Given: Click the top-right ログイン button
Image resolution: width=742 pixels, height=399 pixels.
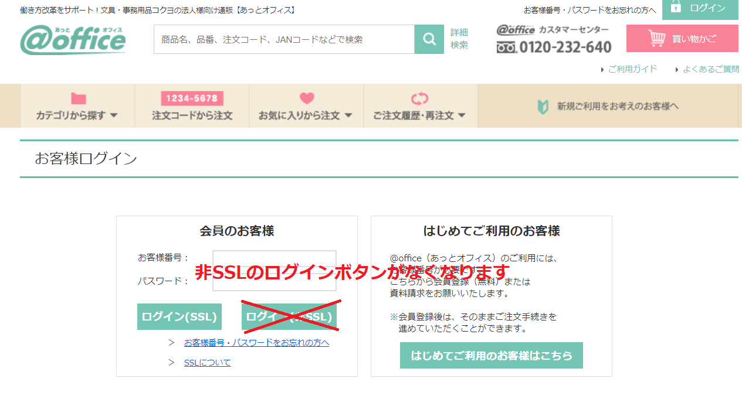Looking at the screenshot, I should (700, 9).
